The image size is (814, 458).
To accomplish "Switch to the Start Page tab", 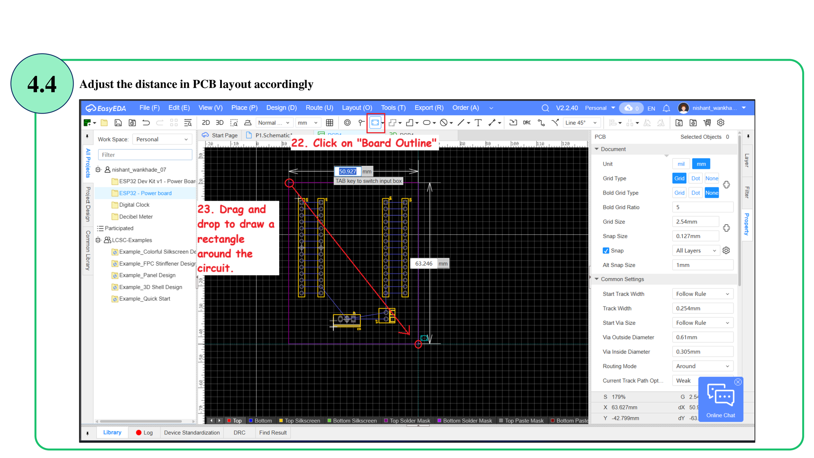I will click(x=220, y=135).
